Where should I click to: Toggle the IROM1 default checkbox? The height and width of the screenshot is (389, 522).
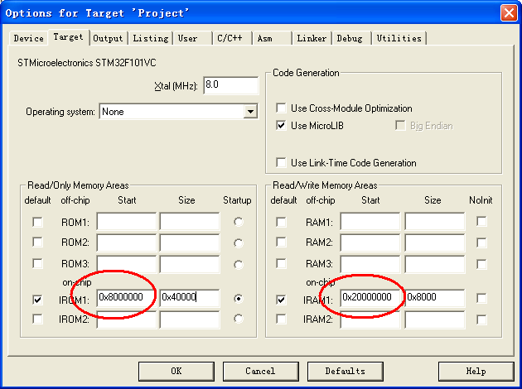(x=38, y=299)
